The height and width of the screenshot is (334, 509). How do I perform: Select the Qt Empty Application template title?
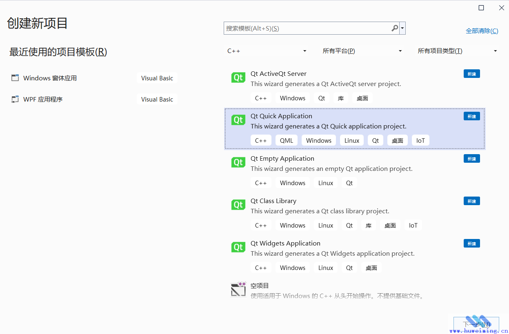pyautogui.click(x=282, y=159)
